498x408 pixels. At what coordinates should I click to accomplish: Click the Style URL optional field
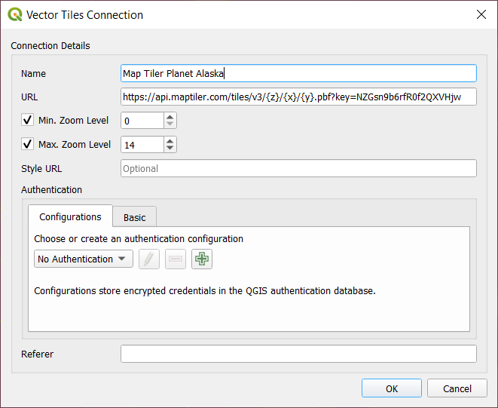(298, 169)
